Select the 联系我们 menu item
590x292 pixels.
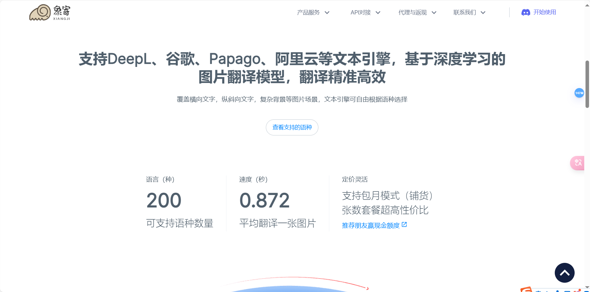tap(464, 12)
